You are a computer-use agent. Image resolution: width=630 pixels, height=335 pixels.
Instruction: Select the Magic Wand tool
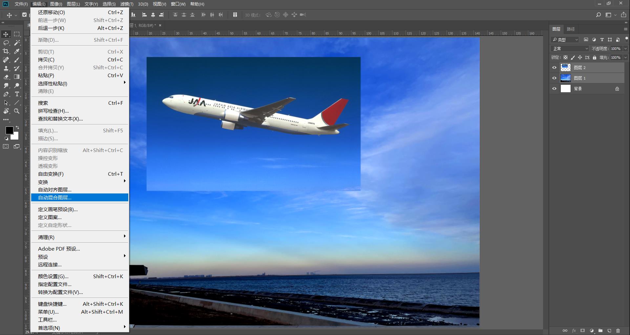[x=17, y=43]
